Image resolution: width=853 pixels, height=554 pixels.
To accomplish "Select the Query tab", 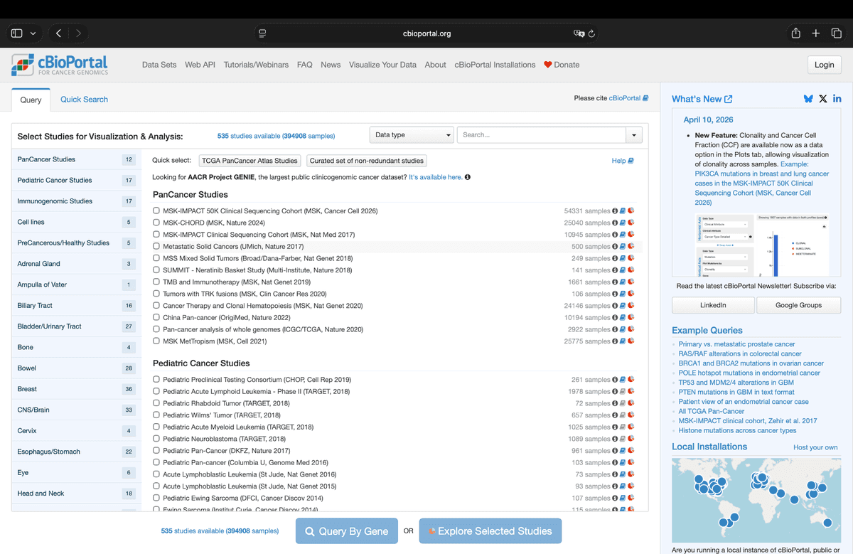I will (x=31, y=100).
